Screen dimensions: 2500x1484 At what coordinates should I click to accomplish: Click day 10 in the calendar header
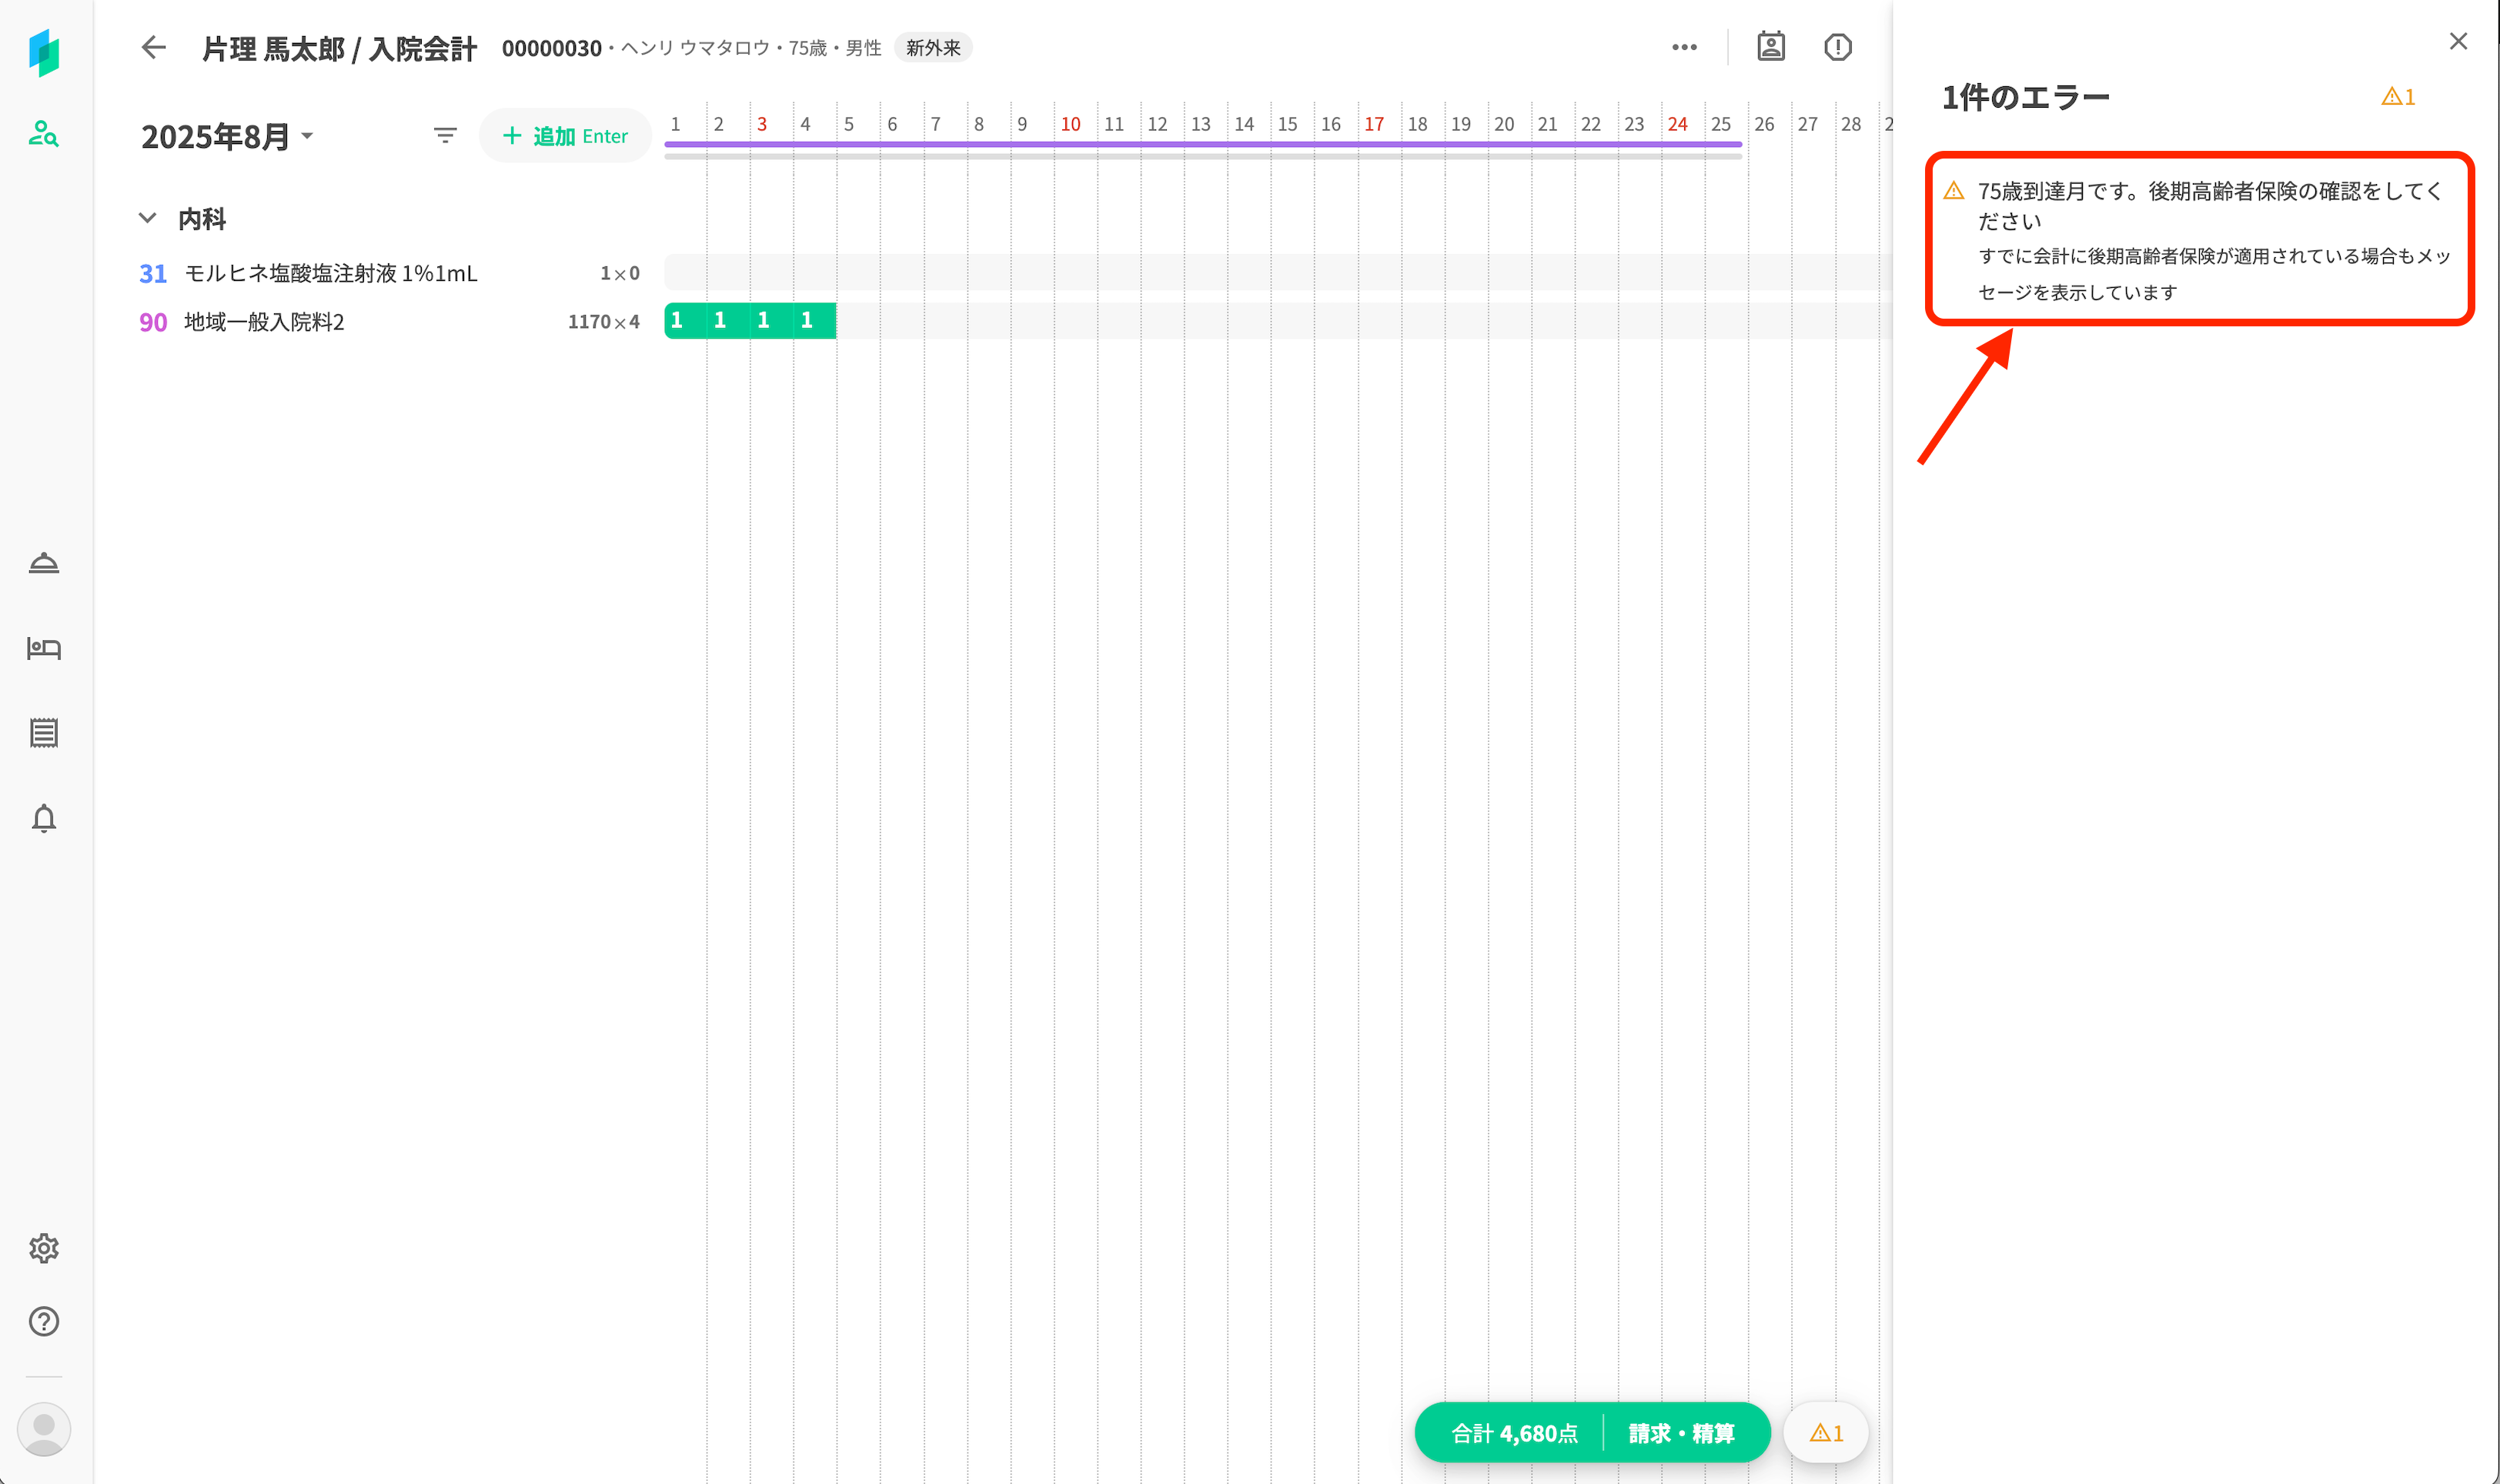click(1070, 124)
